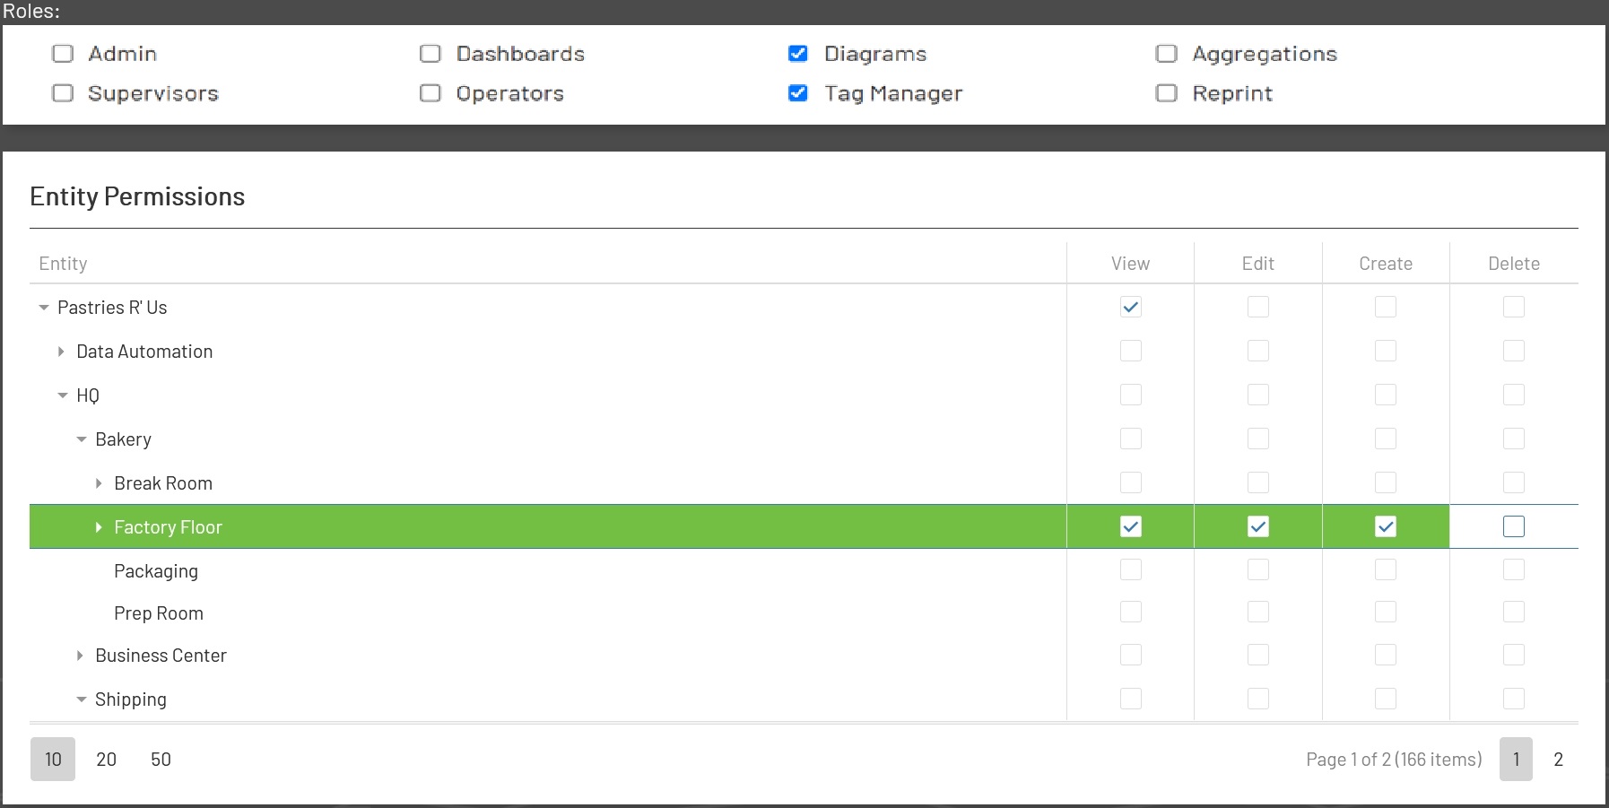Viewport: 1609px width, 808px height.
Task: Go to page 2 of entities
Action: [1558, 760]
